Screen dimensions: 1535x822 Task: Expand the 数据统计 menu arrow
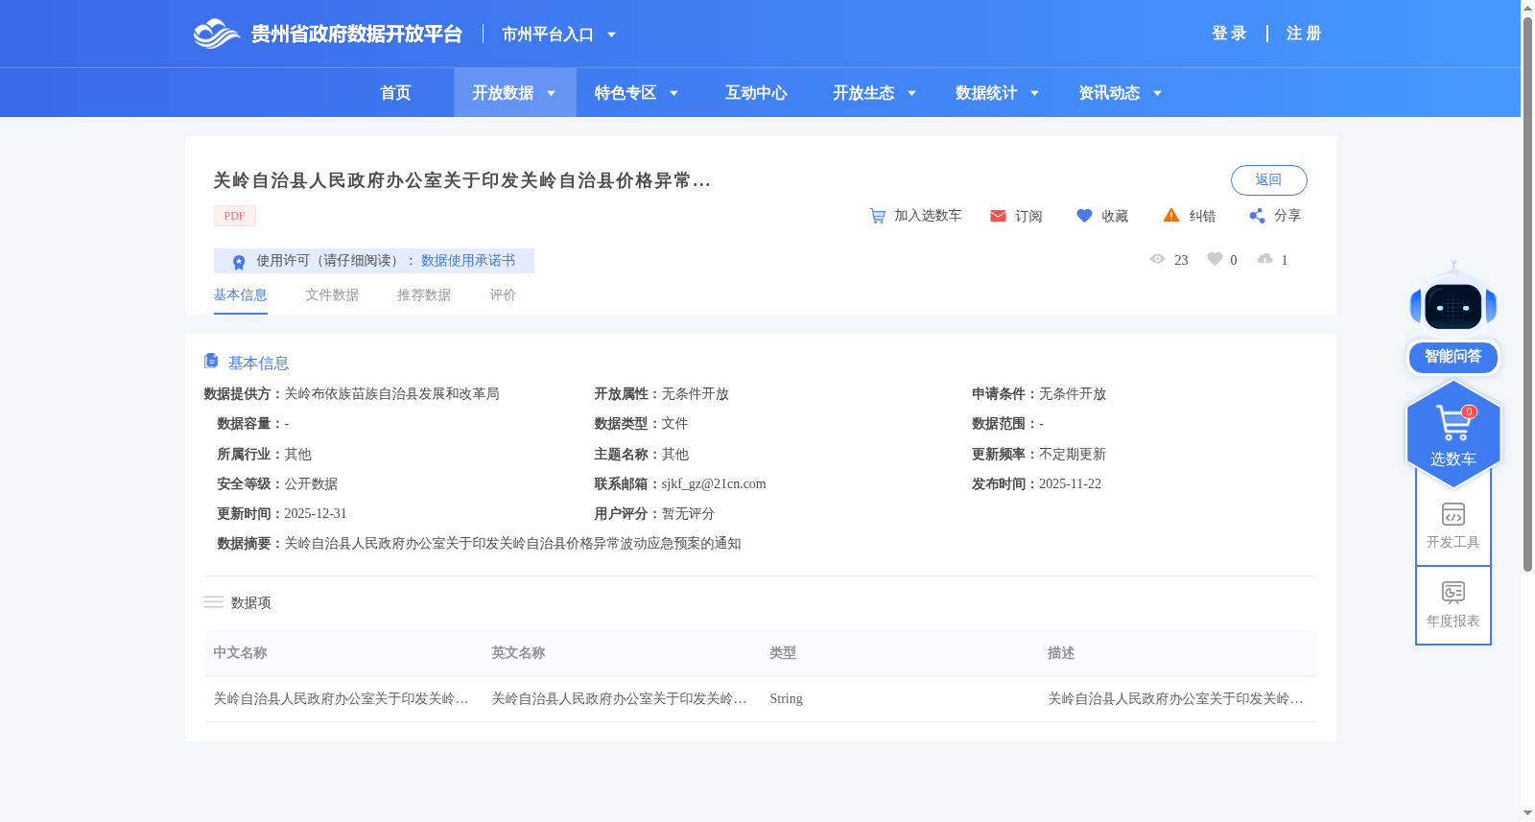click(x=1035, y=93)
